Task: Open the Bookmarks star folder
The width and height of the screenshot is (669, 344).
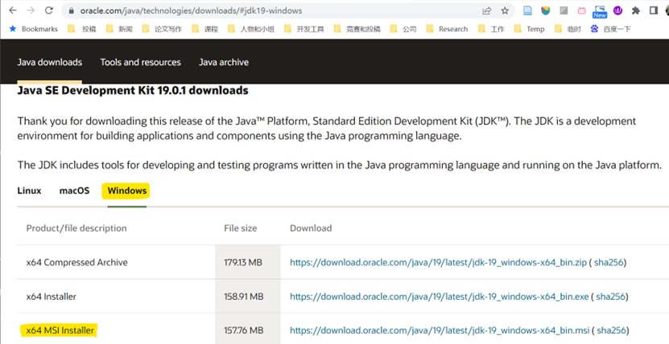Action: pyautogui.click(x=33, y=29)
